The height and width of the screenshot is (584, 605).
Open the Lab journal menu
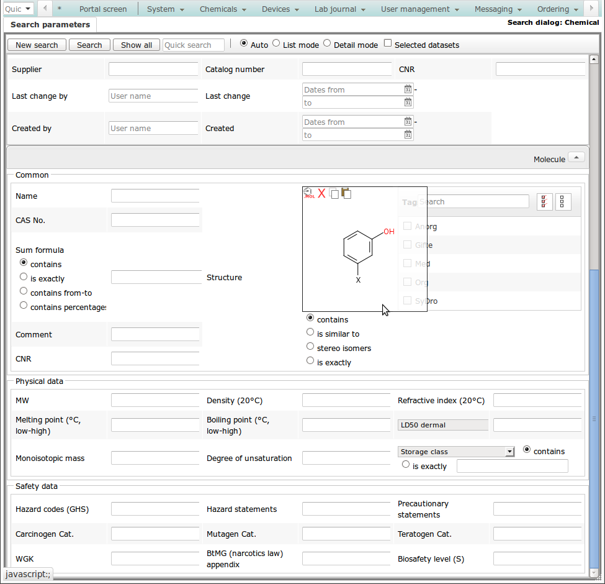coord(339,9)
